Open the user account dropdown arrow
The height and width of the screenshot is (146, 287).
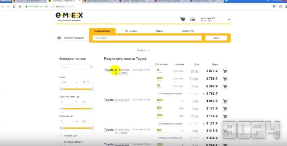(229, 20)
